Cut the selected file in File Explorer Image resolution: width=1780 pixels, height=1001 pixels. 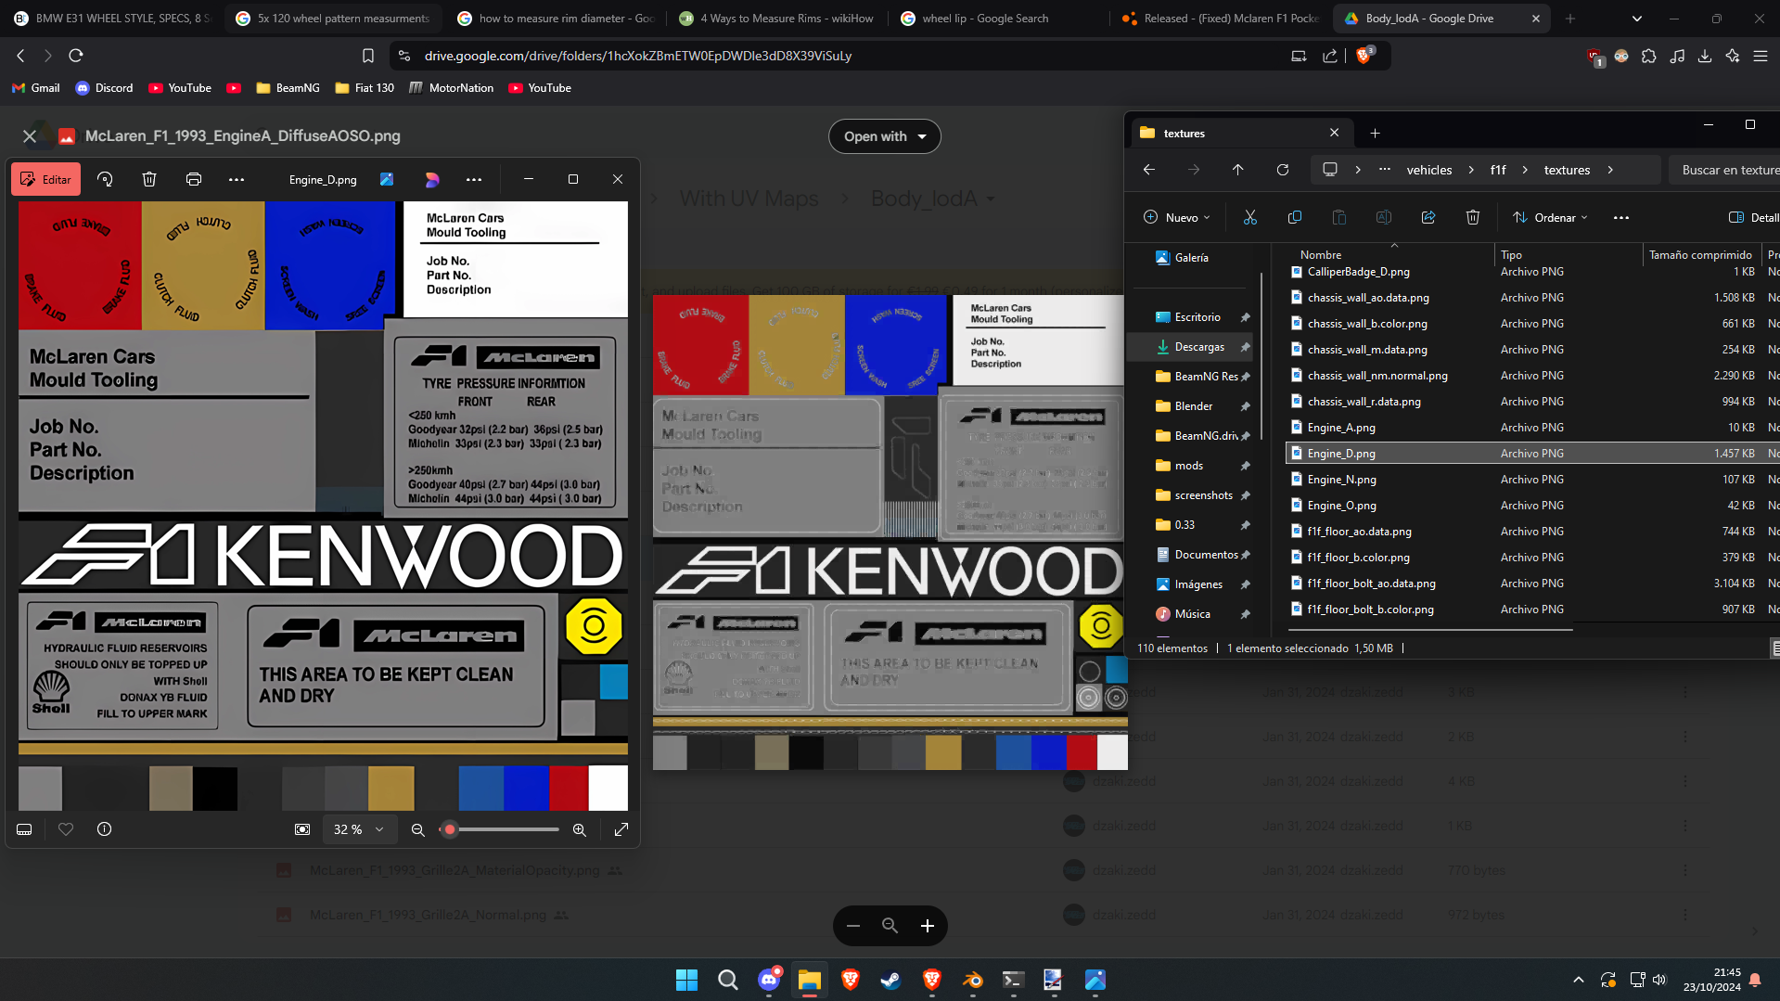[x=1250, y=217]
